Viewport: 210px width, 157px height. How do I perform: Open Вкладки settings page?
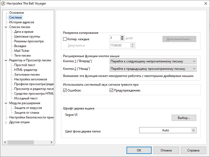pos(20,46)
